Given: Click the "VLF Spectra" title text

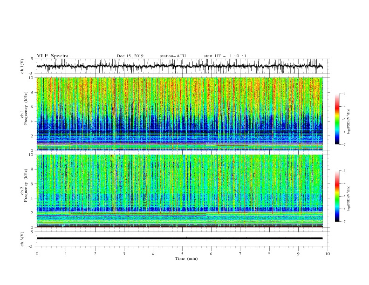Looking at the screenshot, I should point(53,56).
